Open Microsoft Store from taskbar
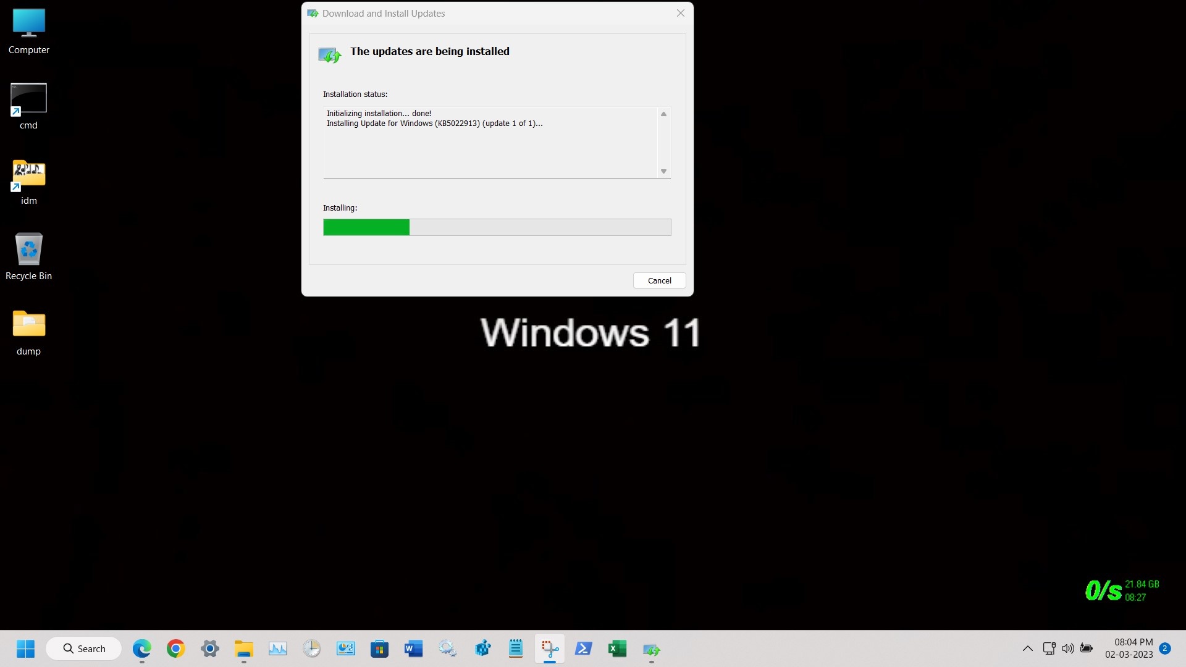Viewport: 1186px width, 667px height. click(x=380, y=648)
